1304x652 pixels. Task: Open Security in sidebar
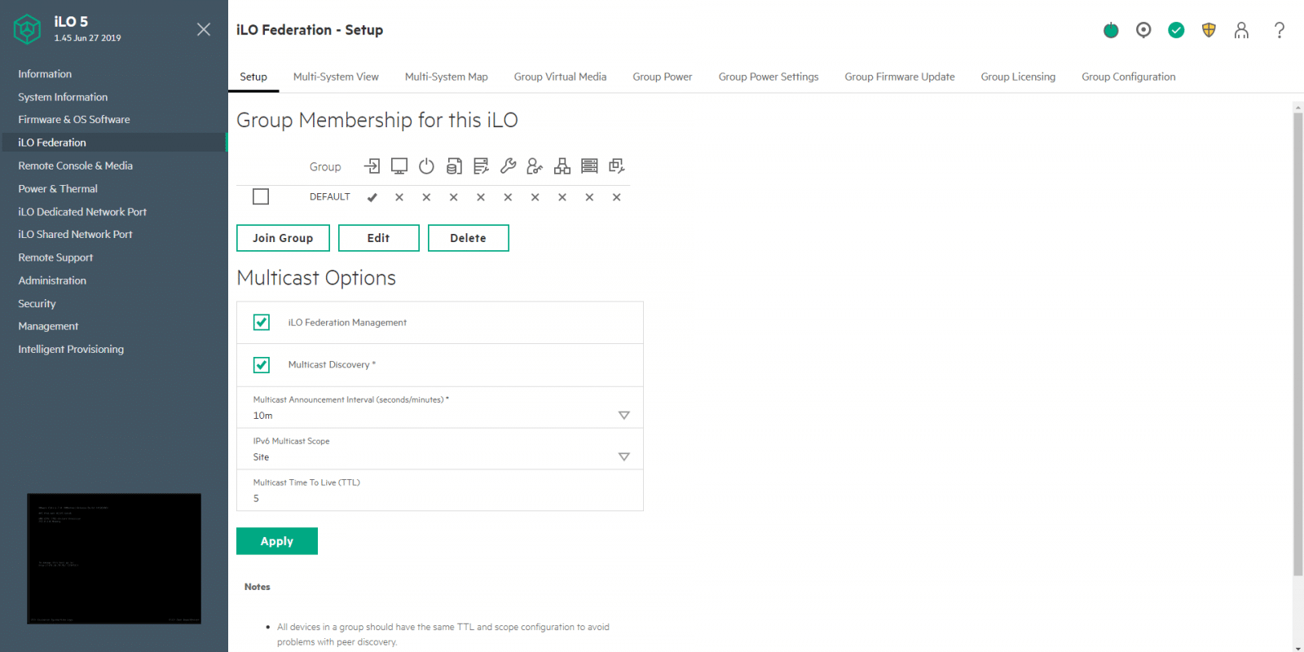(37, 303)
